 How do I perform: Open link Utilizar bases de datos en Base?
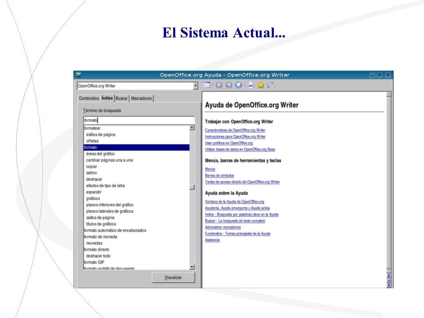tap(240, 150)
